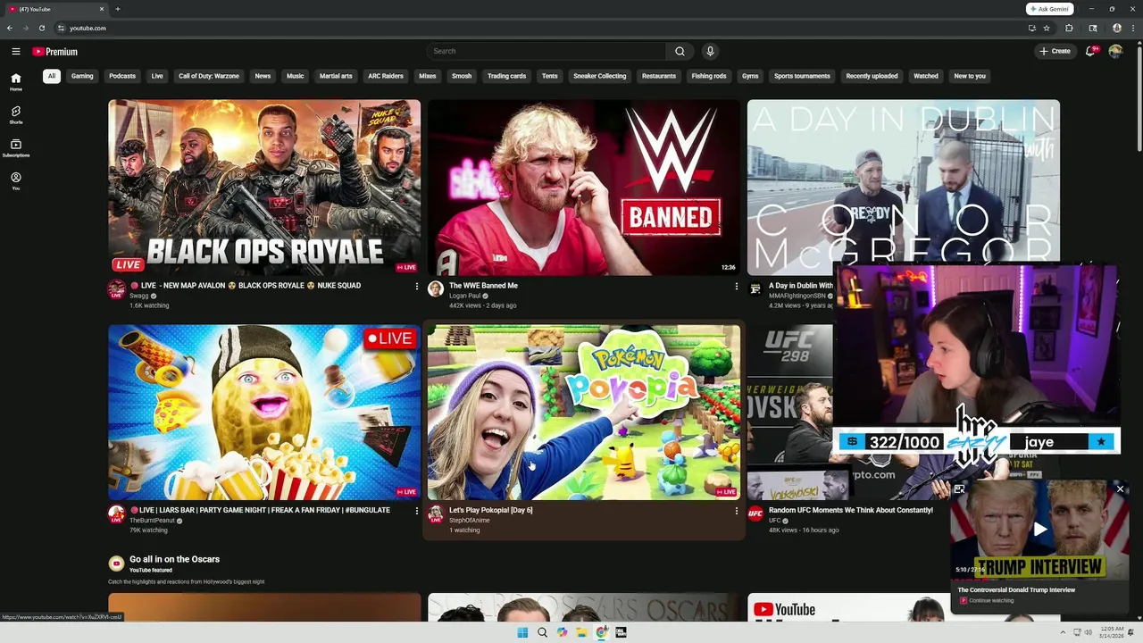
Task: Click the Create button
Action: point(1055,52)
